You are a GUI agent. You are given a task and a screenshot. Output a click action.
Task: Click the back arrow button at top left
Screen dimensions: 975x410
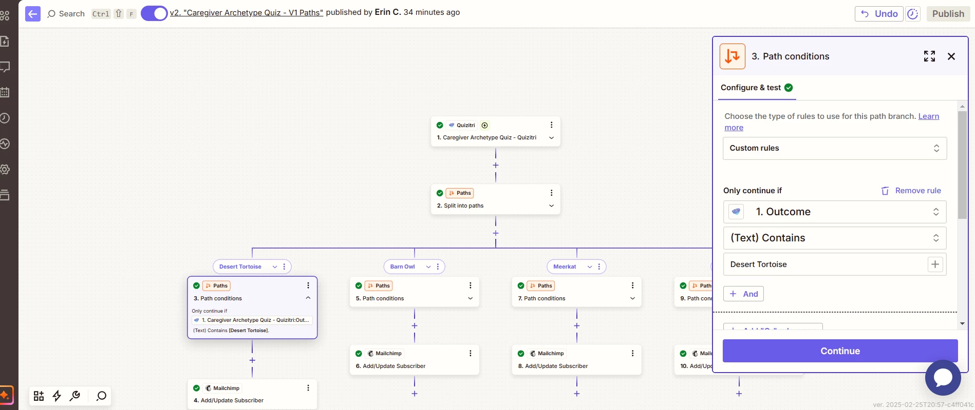click(33, 14)
